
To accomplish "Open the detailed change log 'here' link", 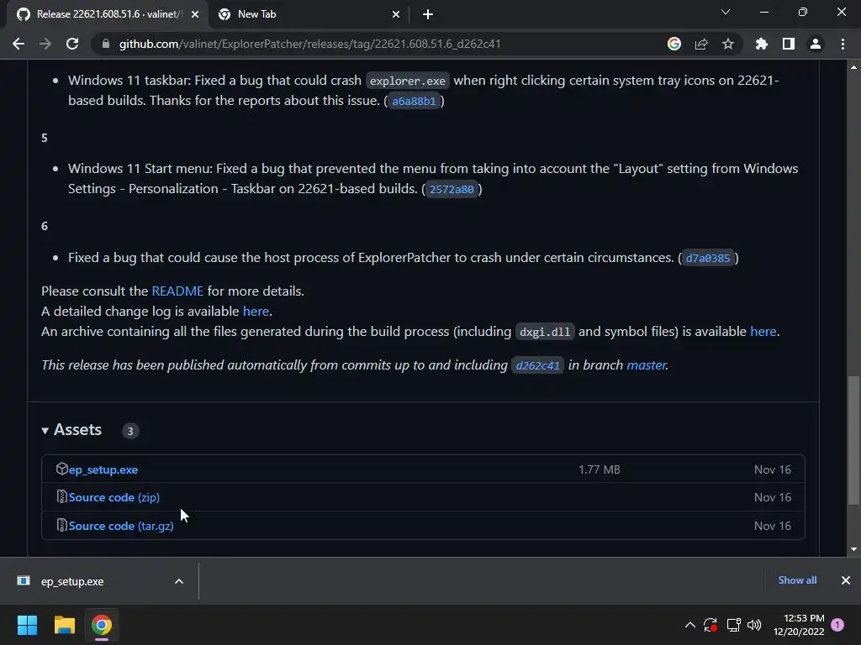I will click(256, 311).
